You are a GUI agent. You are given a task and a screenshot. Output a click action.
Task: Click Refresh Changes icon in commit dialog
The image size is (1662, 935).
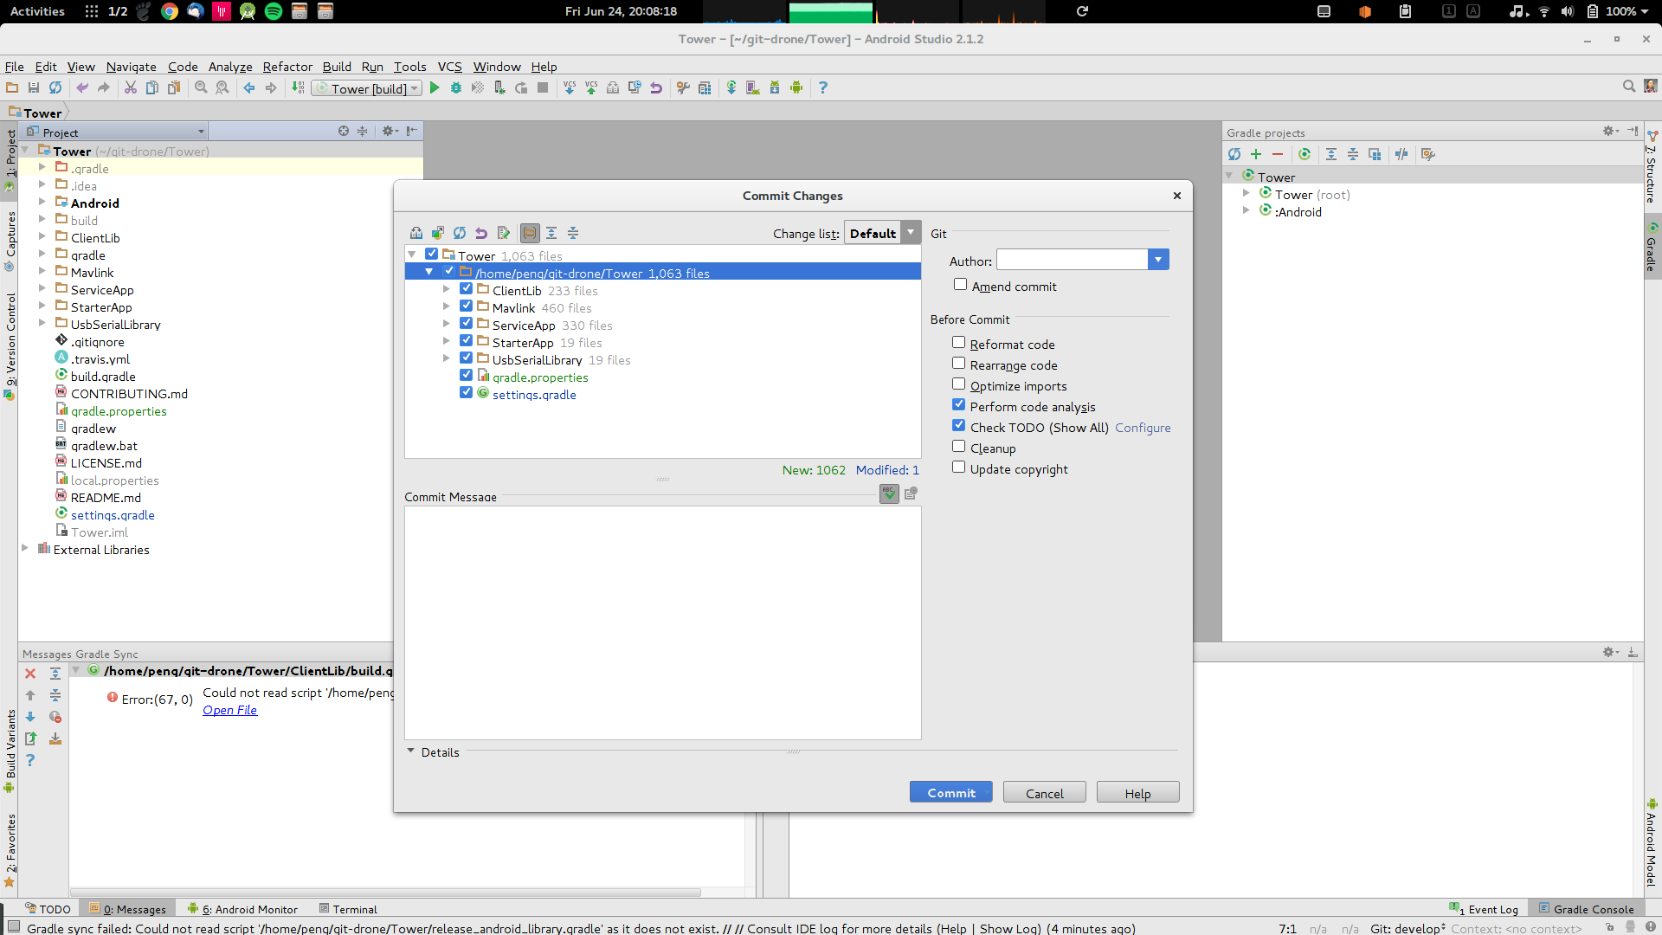(x=460, y=233)
